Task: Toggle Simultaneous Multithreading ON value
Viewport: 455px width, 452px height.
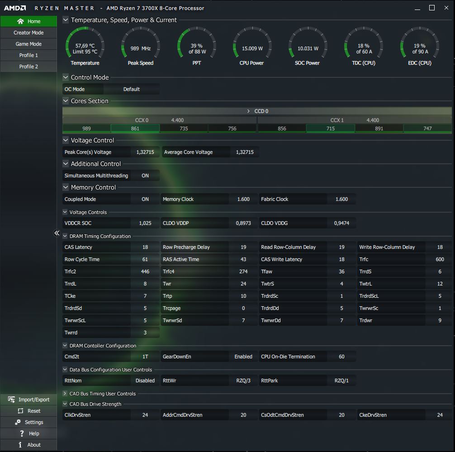Action: pyautogui.click(x=145, y=176)
